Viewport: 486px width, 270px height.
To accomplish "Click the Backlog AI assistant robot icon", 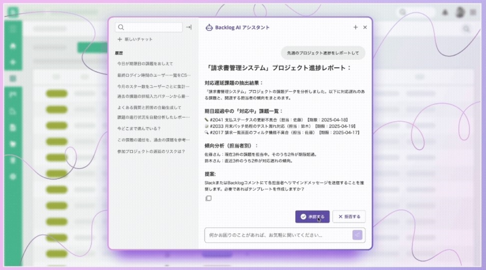I will 209,27.
